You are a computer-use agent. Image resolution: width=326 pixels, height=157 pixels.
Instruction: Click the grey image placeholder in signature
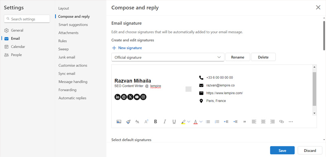[x=188, y=89]
